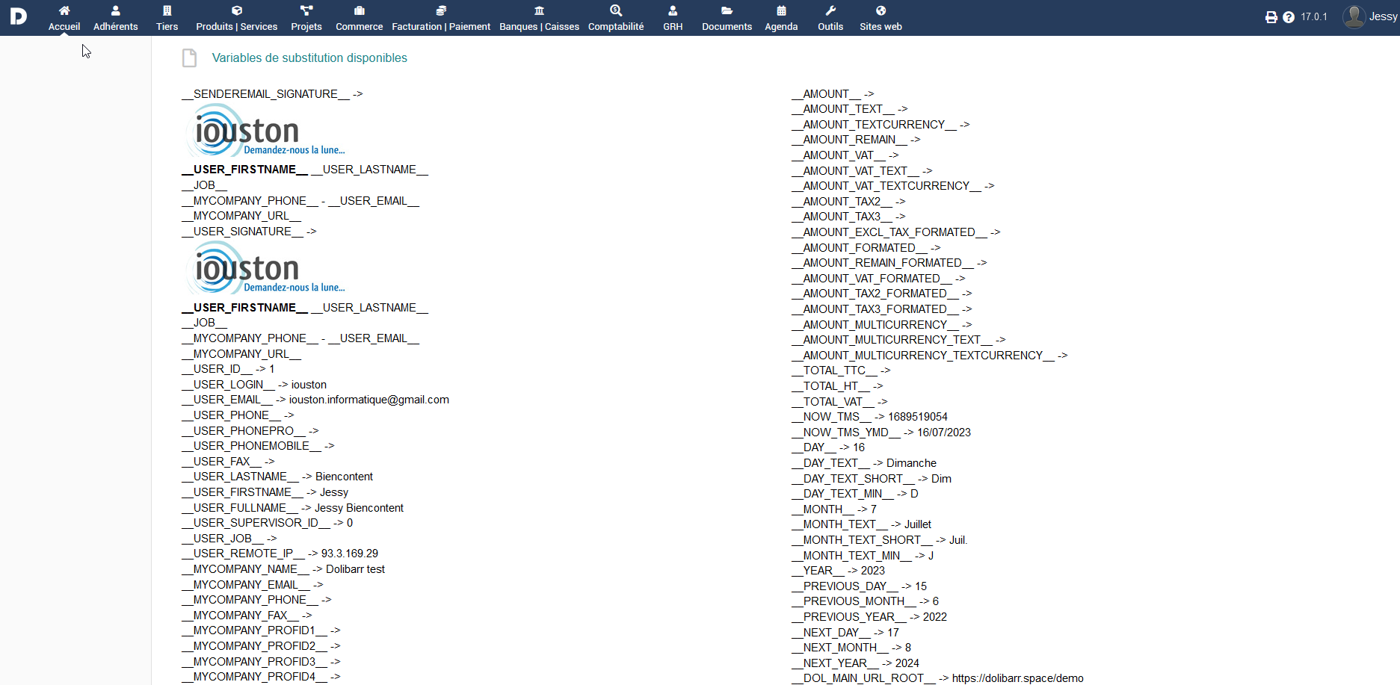
Task: Open the Sites web globe icon
Action: 881,11
